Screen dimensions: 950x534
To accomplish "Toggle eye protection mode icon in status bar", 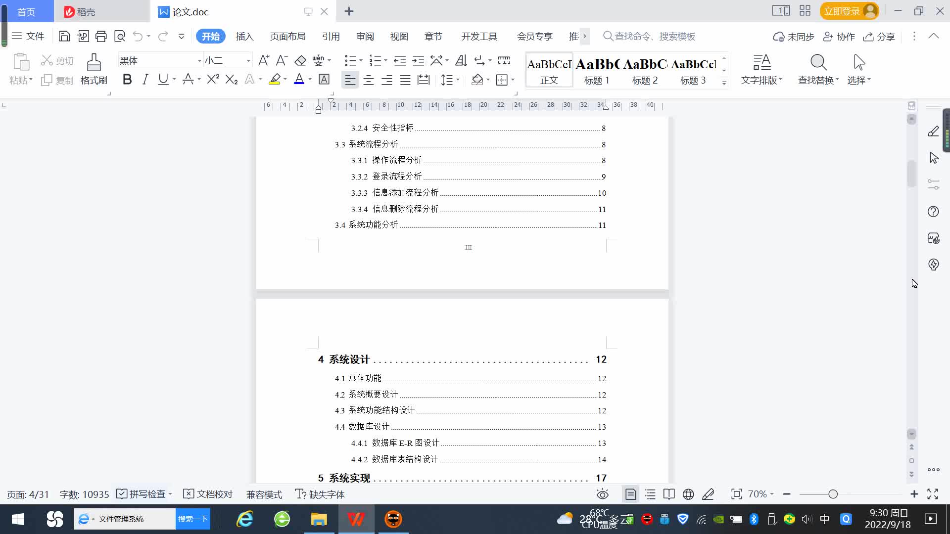I will [x=602, y=494].
